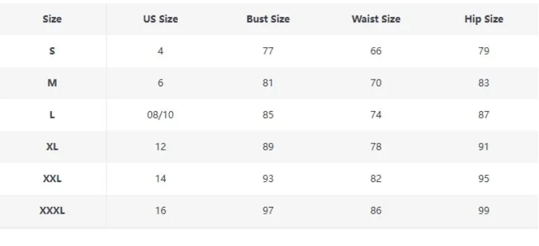Select the S size row label
The height and width of the screenshot is (246, 539).
pyautogui.click(x=53, y=51)
